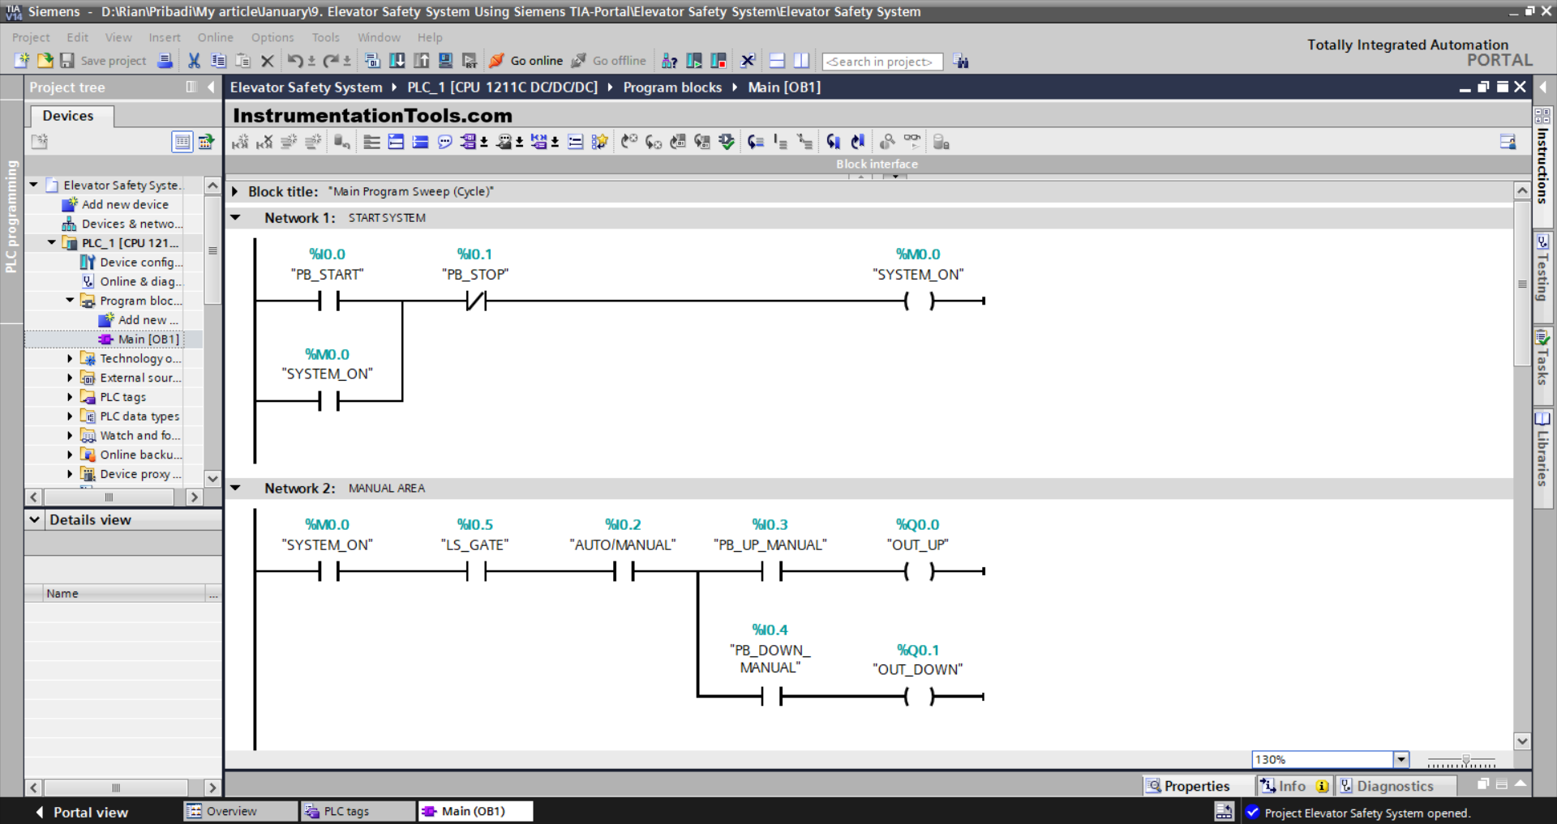Expand the Technology objects folder
Image resolution: width=1557 pixels, height=824 pixels.
pos(70,358)
